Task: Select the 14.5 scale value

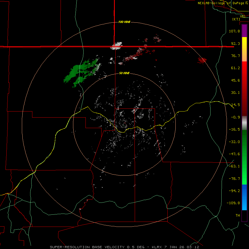Action: (x=235, y=105)
